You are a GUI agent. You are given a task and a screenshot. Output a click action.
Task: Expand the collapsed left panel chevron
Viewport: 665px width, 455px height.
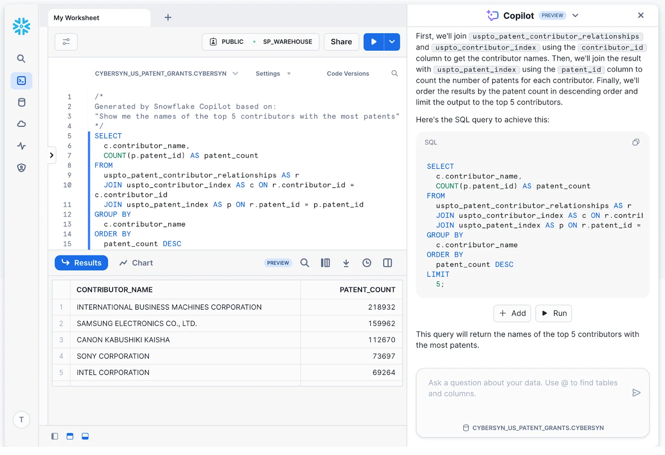52,155
